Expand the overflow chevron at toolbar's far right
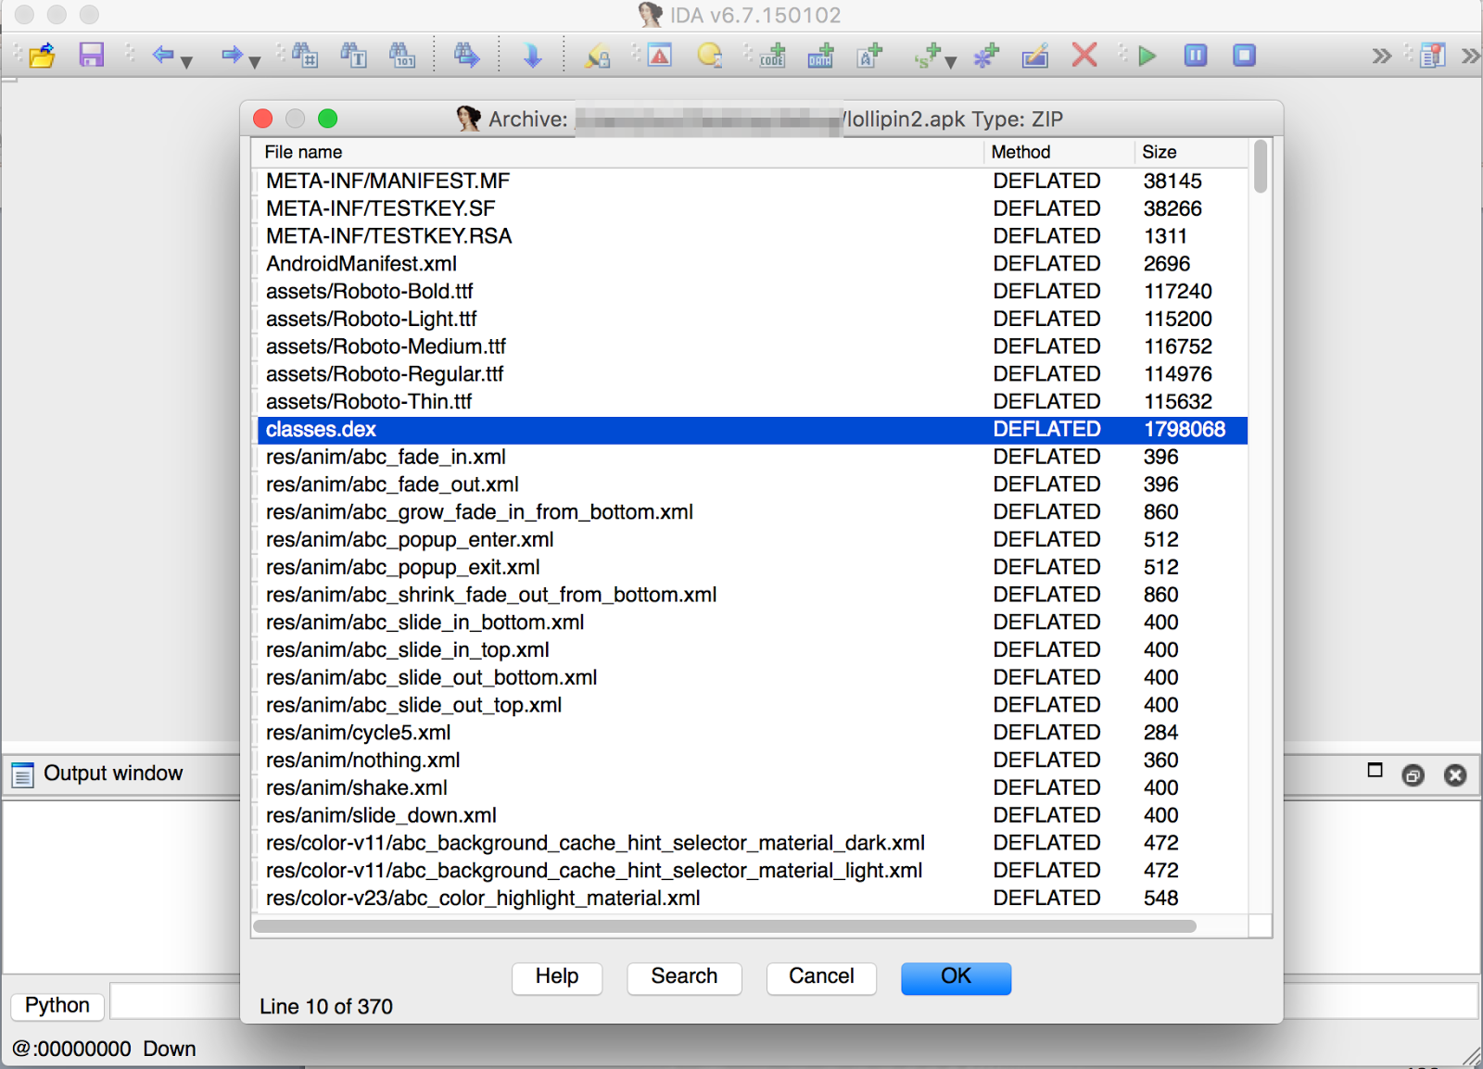Image resolution: width=1483 pixels, height=1069 pixels. (1470, 56)
